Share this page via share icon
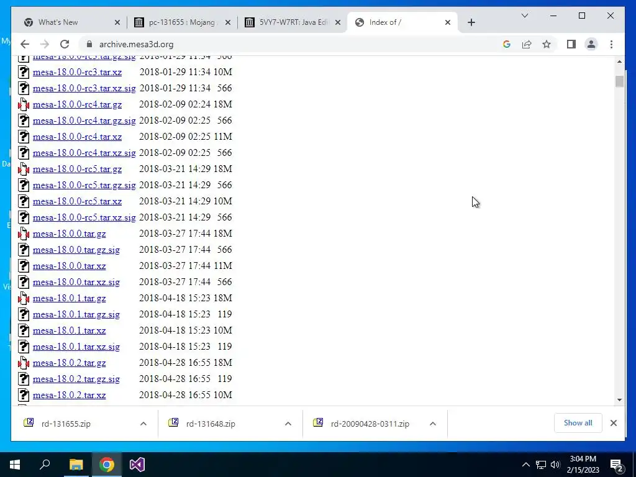Image resolution: width=636 pixels, height=477 pixels. [x=527, y=44]
